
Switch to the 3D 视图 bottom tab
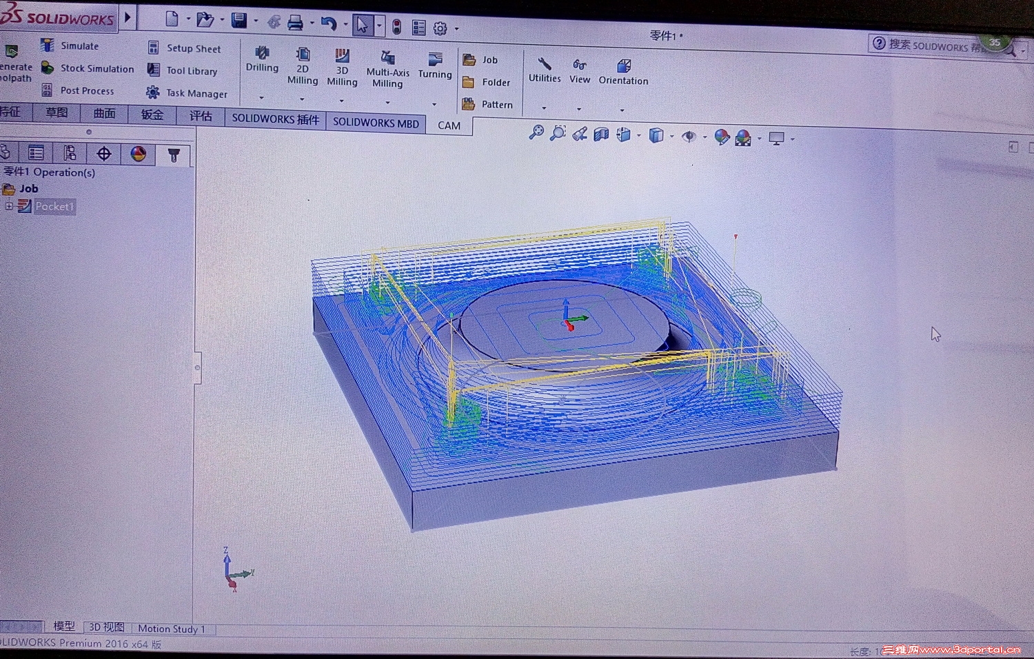click(107, 627)
